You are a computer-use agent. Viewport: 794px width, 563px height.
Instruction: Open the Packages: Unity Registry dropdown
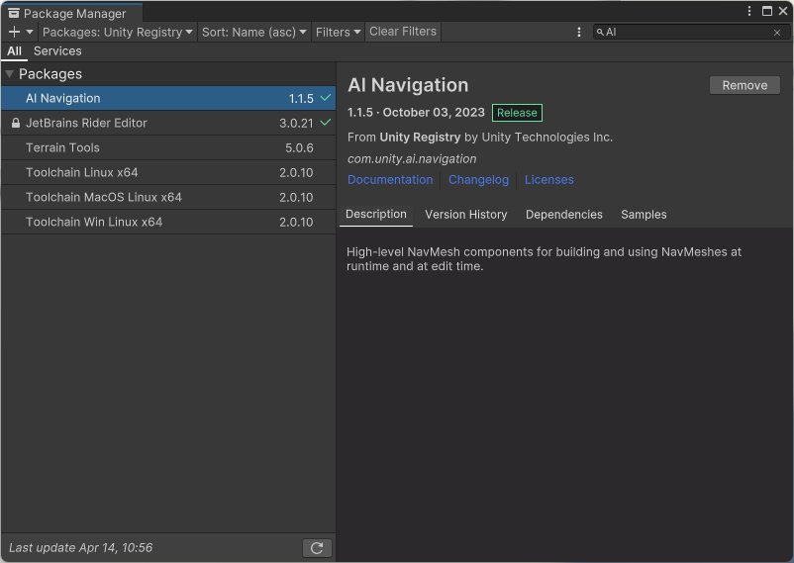[x=118, y=32]
